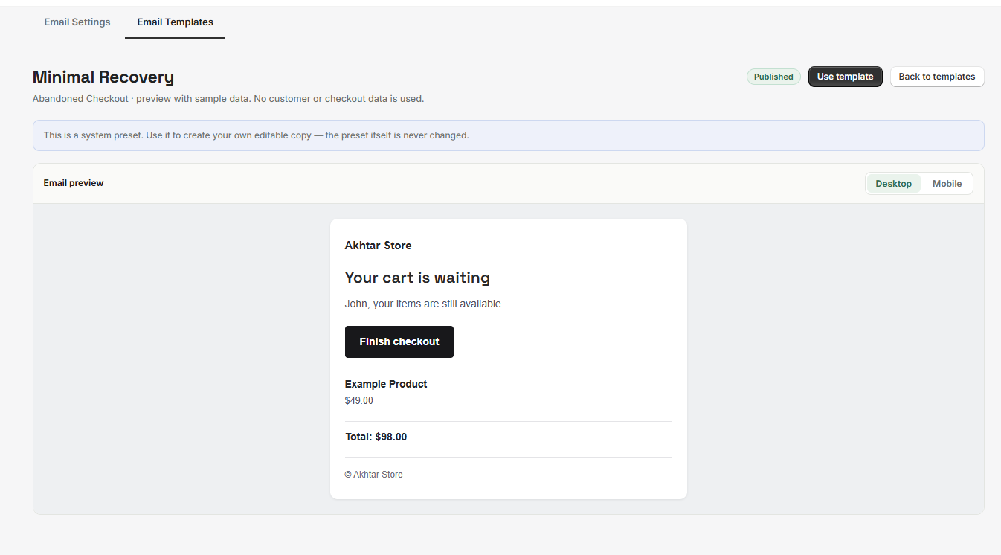Image resolution: width=1001 pixels, height=555 pixels.
Task: Click the Email preview label
Action: (x=74, y=183)
